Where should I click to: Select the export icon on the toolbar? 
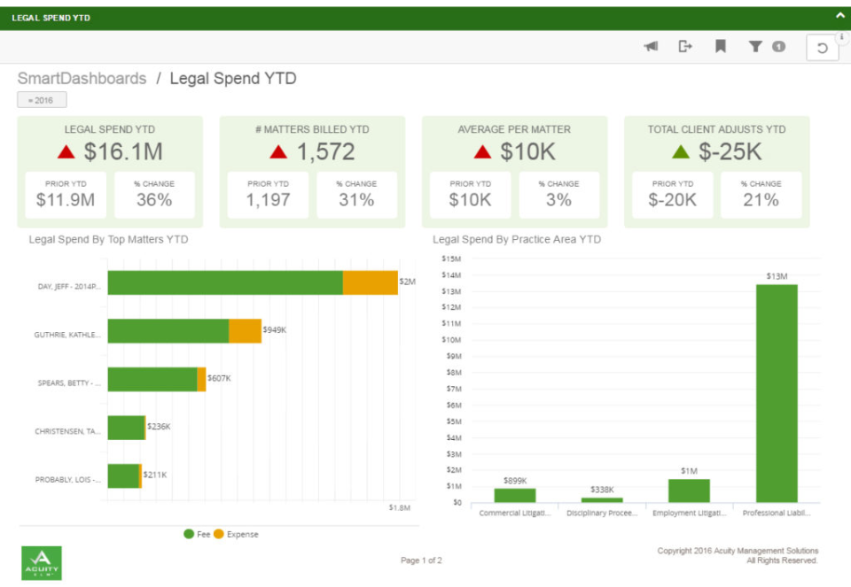point(684,47)
